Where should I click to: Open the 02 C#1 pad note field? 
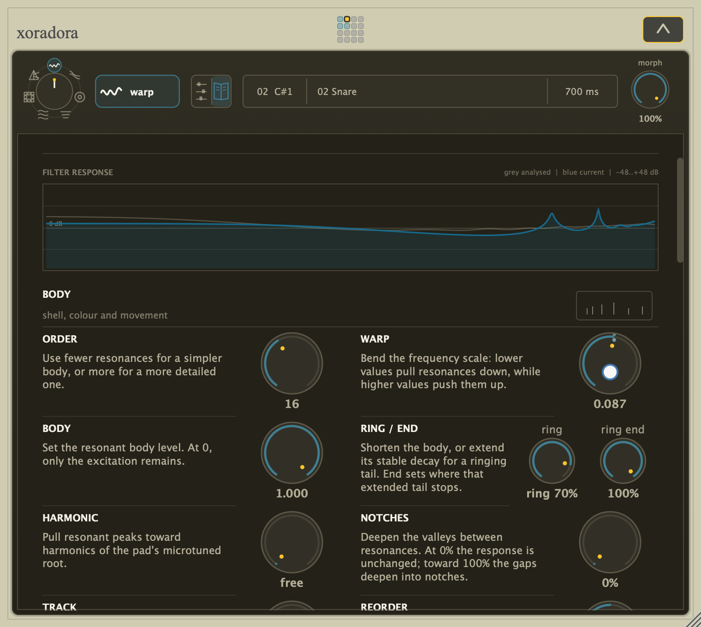tap(275, 91)
